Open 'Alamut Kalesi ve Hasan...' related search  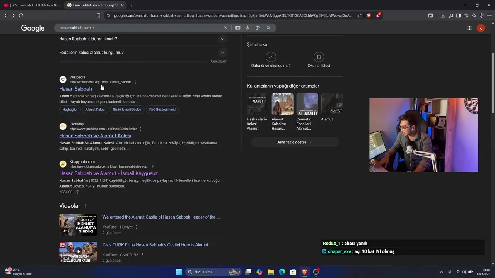click(x=282, y=112)
